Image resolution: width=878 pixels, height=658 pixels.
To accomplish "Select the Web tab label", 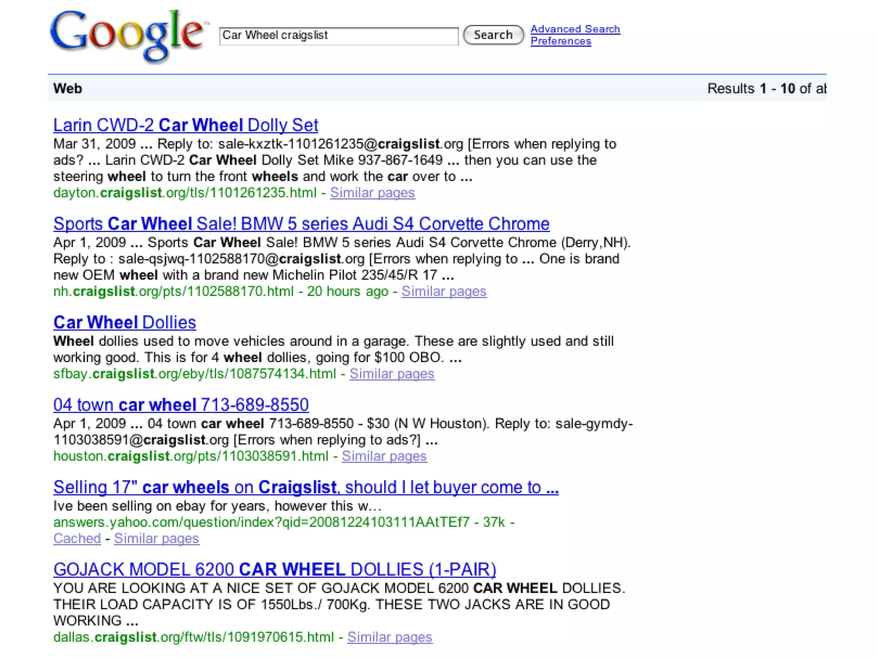I will [x=67, y=89].
